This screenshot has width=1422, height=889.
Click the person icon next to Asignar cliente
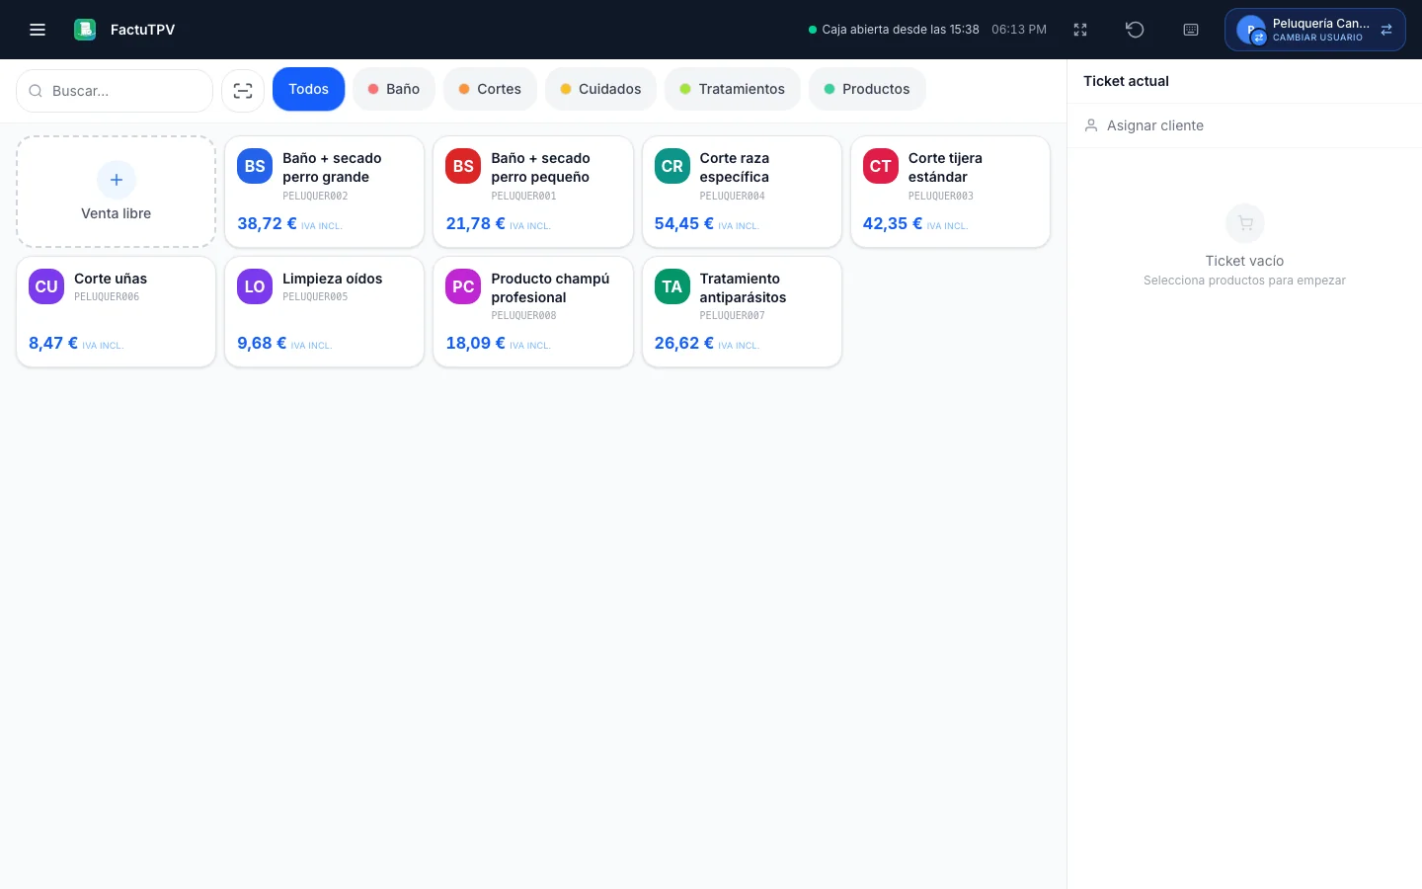(x=1091, y=125)
